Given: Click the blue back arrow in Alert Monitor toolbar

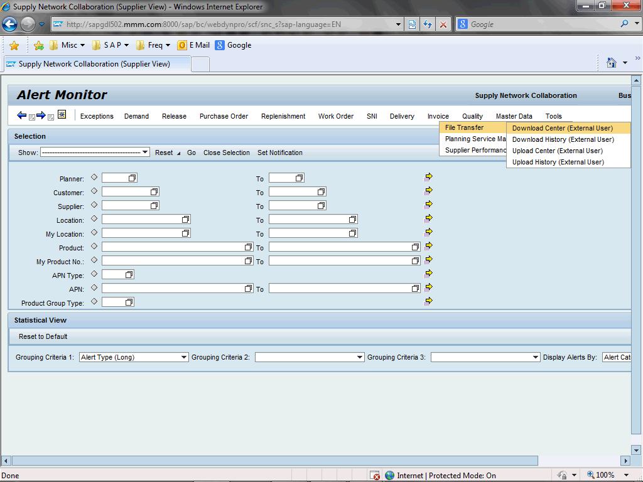Looking at the screenshot, I should point(22,115).
